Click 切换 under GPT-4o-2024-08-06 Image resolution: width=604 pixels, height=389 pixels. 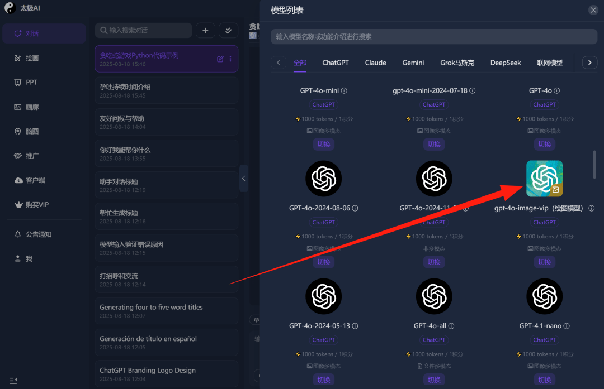pyautogui.click(x=323, y=262)
